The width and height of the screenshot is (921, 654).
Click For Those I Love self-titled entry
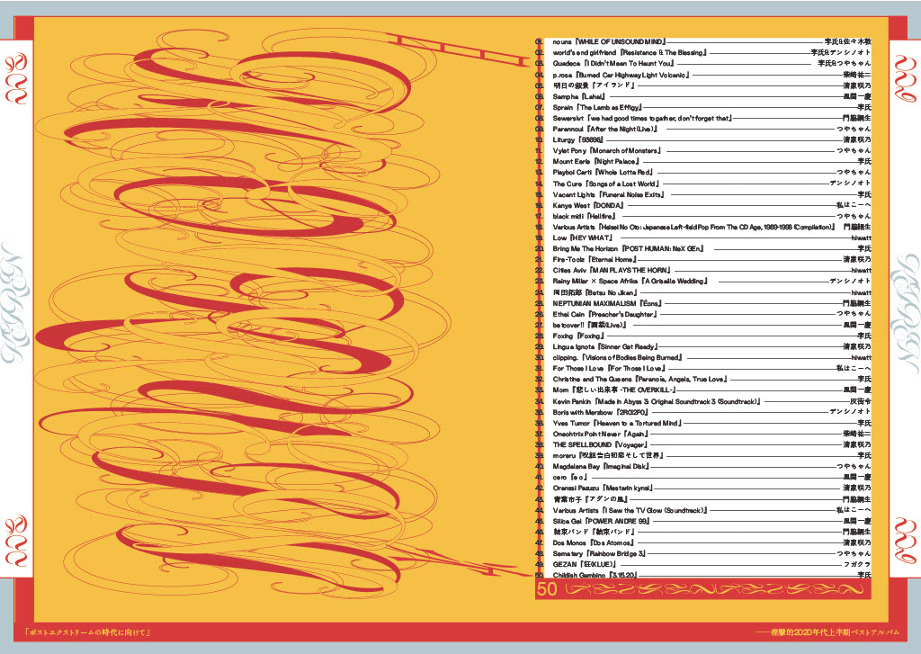click(x=703, y=369)
